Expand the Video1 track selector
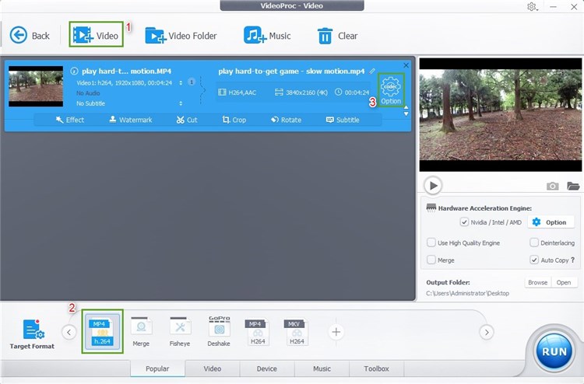Screen dimensions: 584x384 point(181,83)
